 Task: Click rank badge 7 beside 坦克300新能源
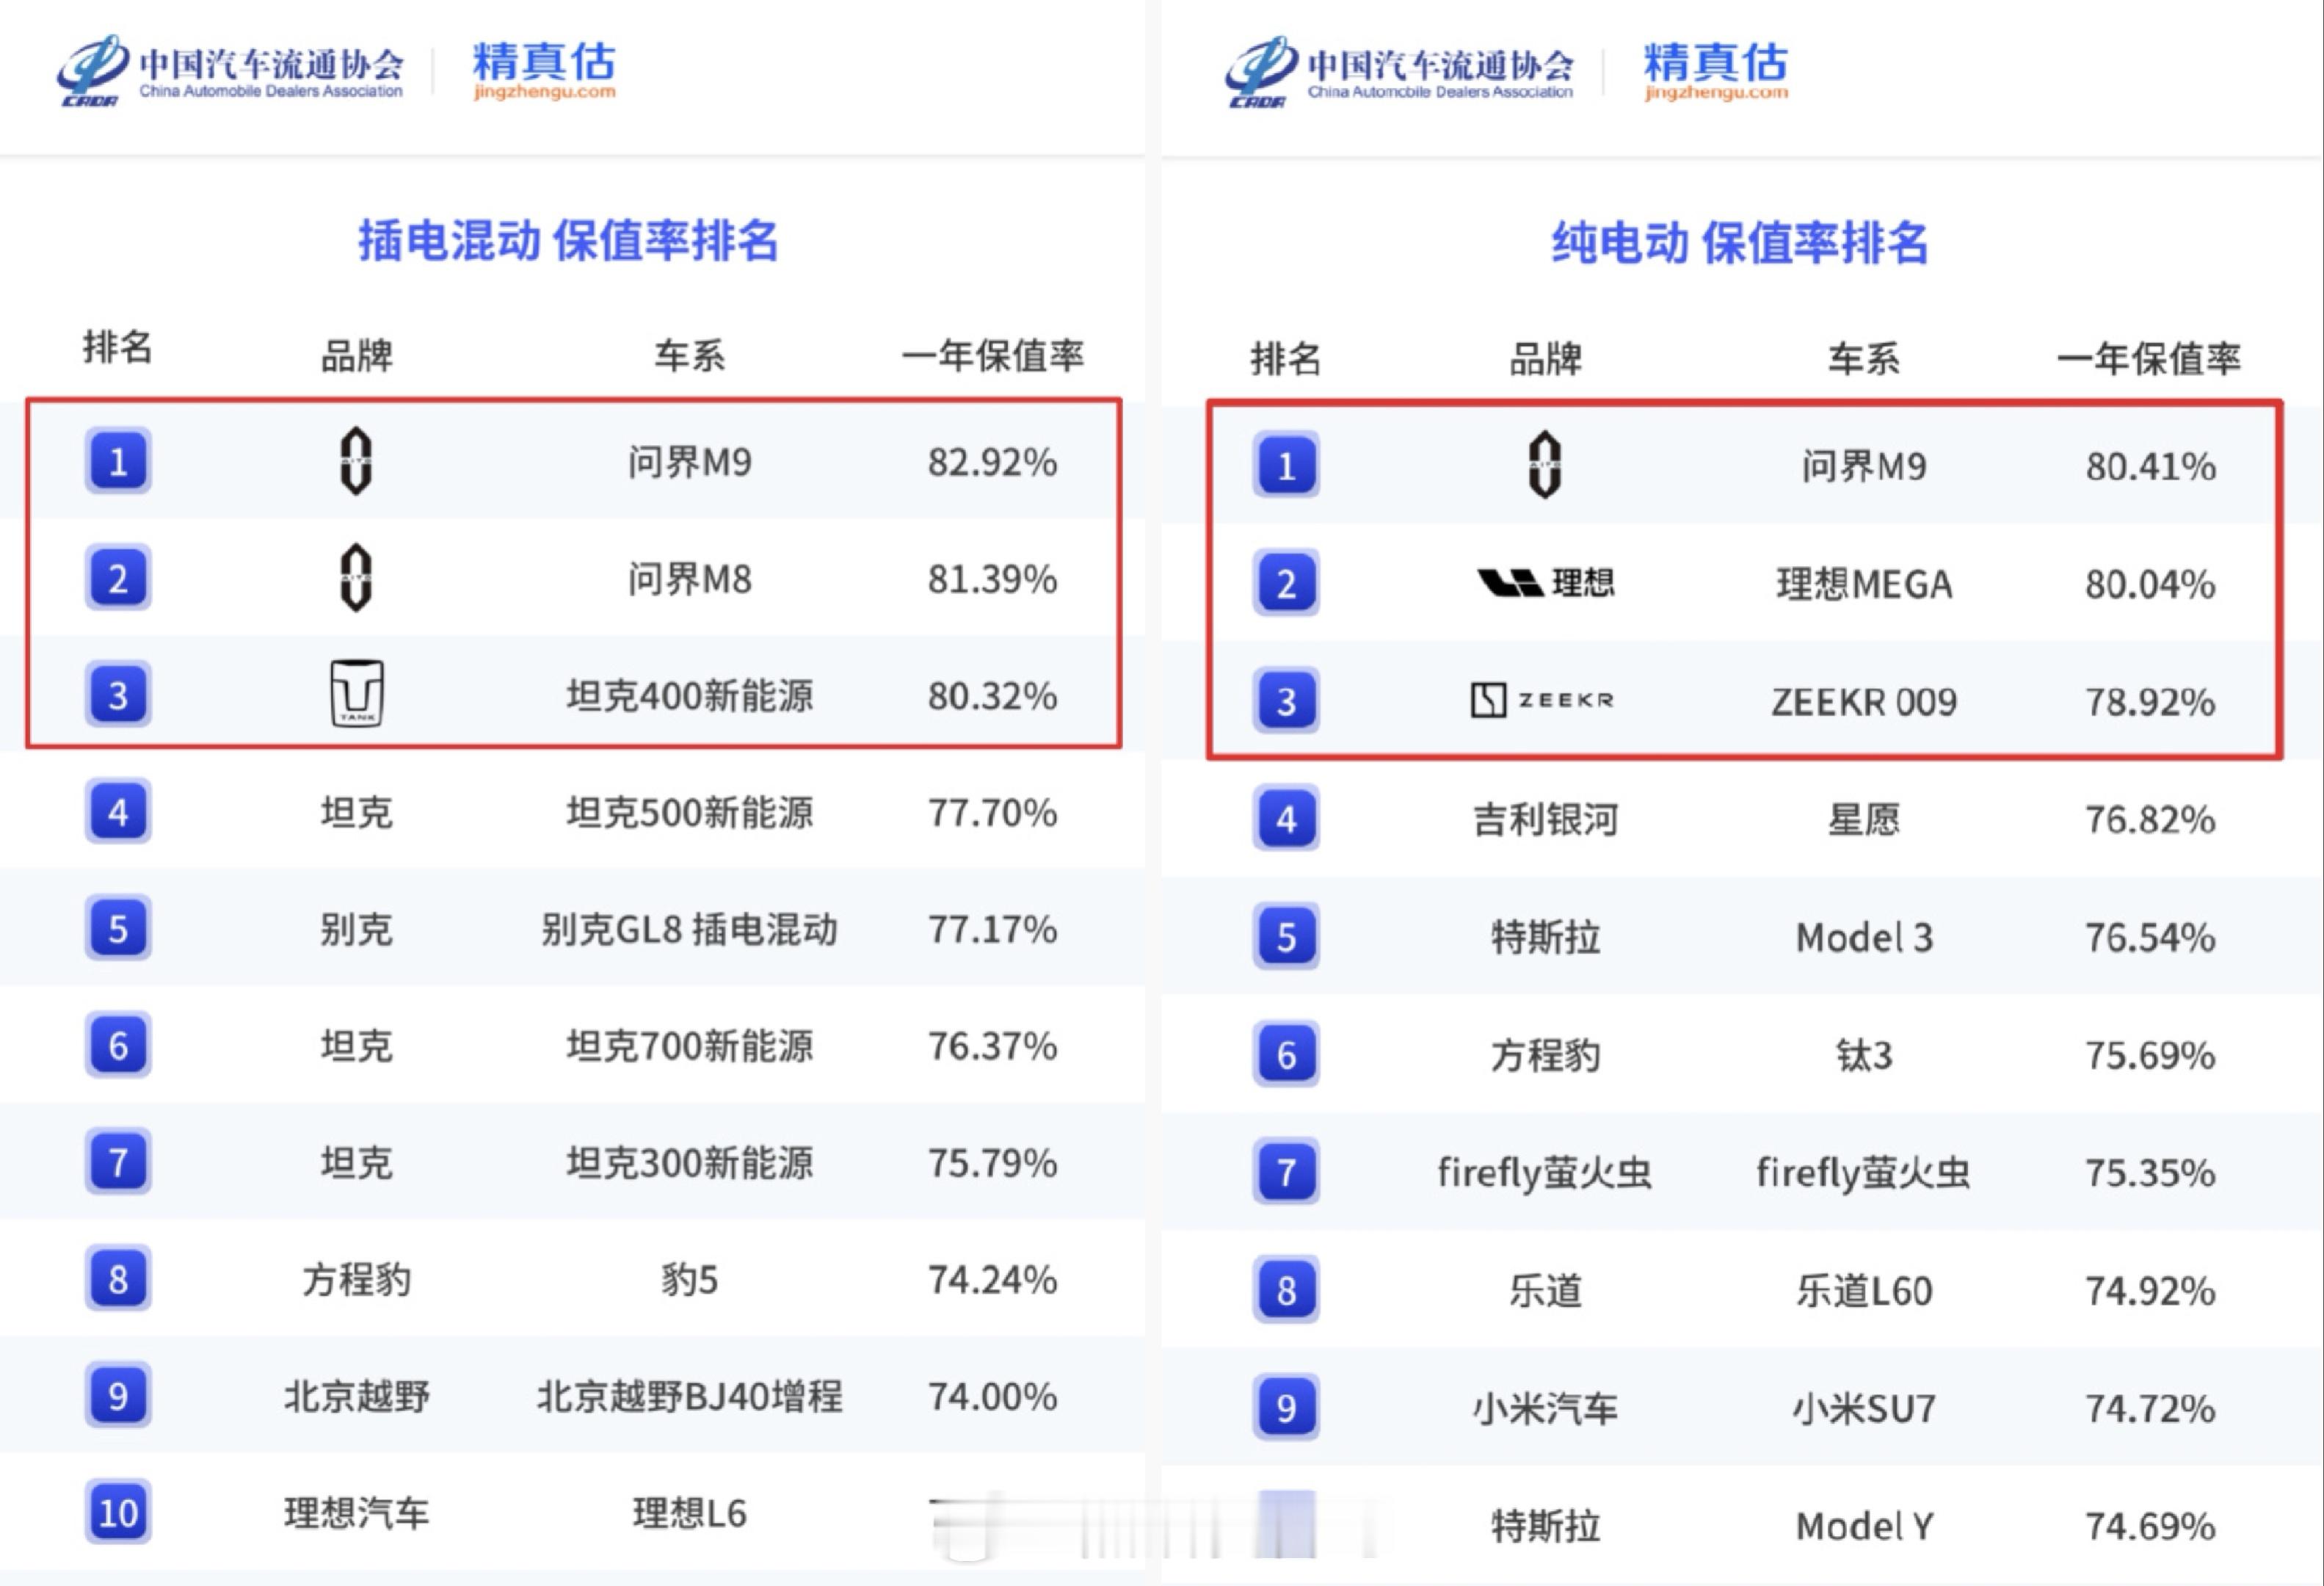tap(118, 1162)
